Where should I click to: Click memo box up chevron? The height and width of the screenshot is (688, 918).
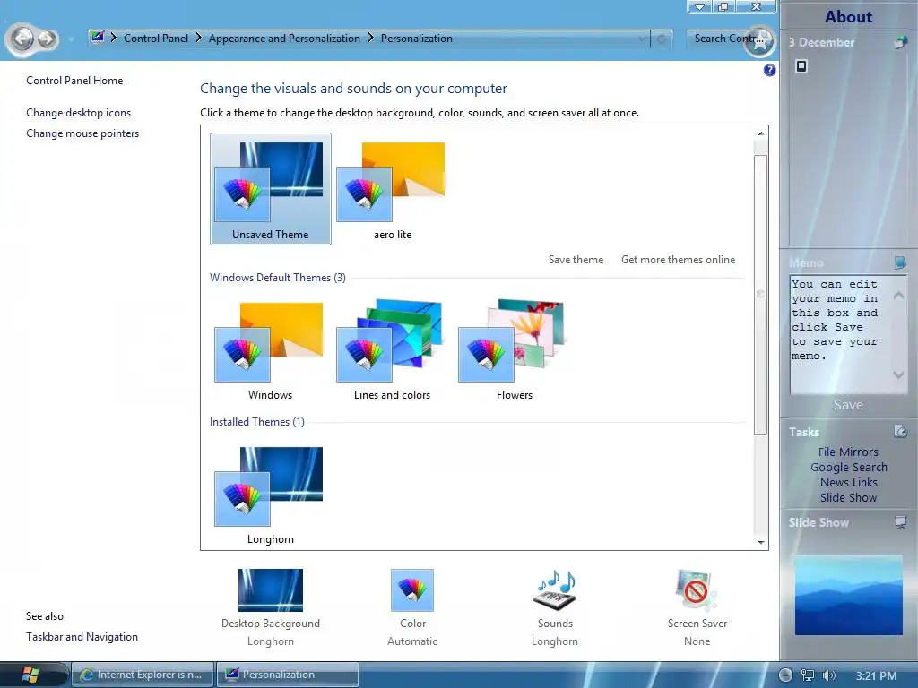point(898,296)
